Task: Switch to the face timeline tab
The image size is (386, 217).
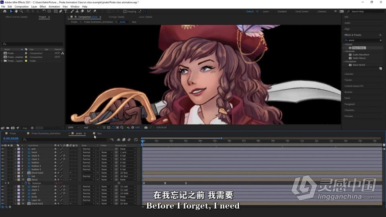Action: 99,133
